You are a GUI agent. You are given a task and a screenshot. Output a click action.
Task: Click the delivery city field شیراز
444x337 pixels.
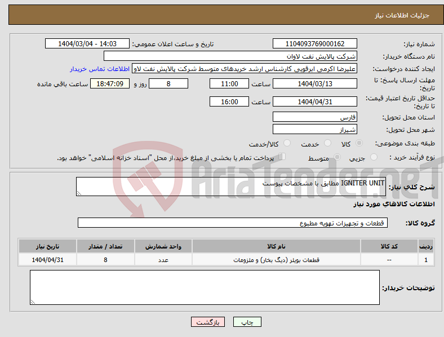tap(314, 129)
